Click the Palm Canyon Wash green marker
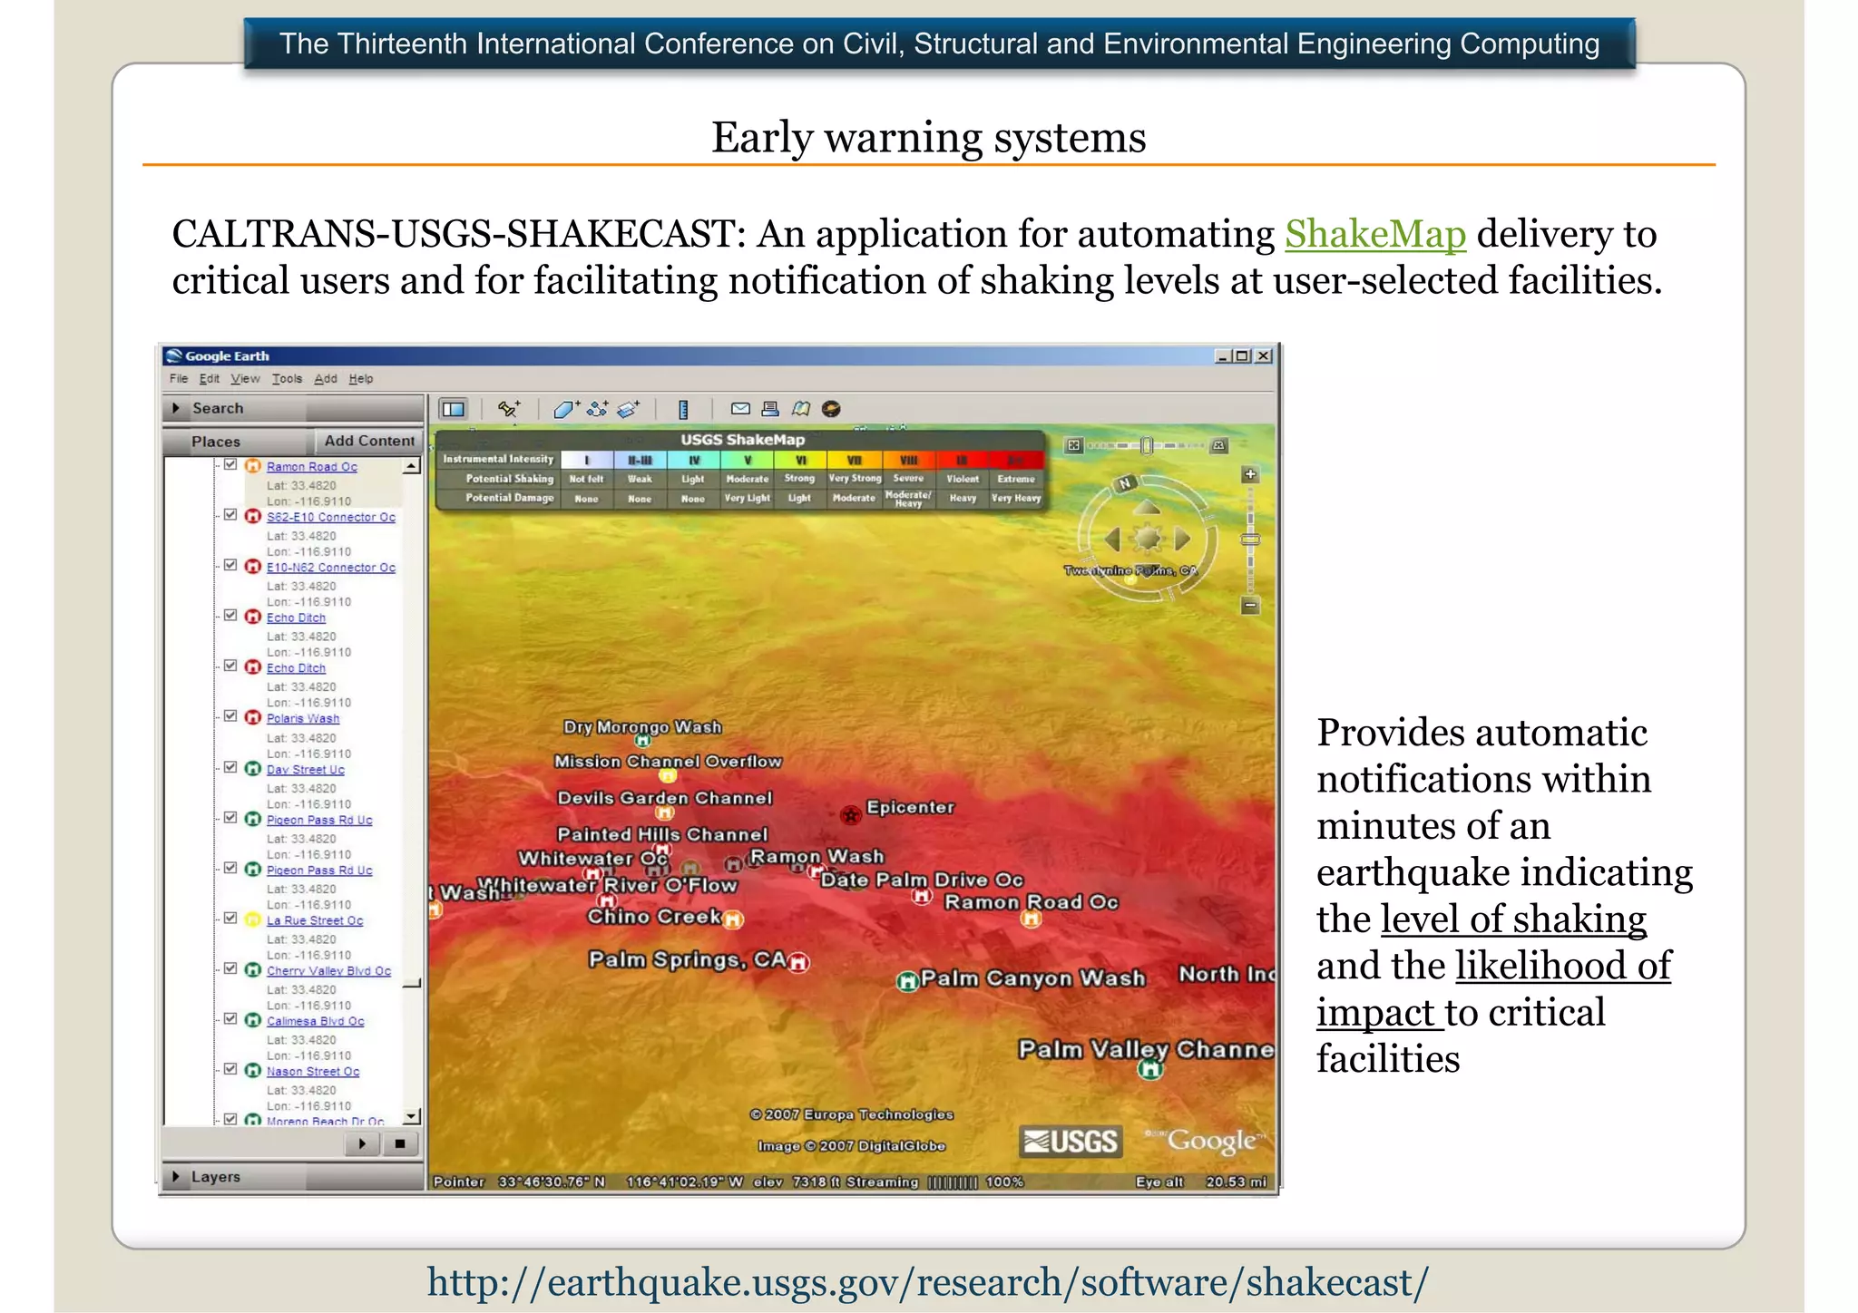 pyautogui.click(x=906, y=981)
